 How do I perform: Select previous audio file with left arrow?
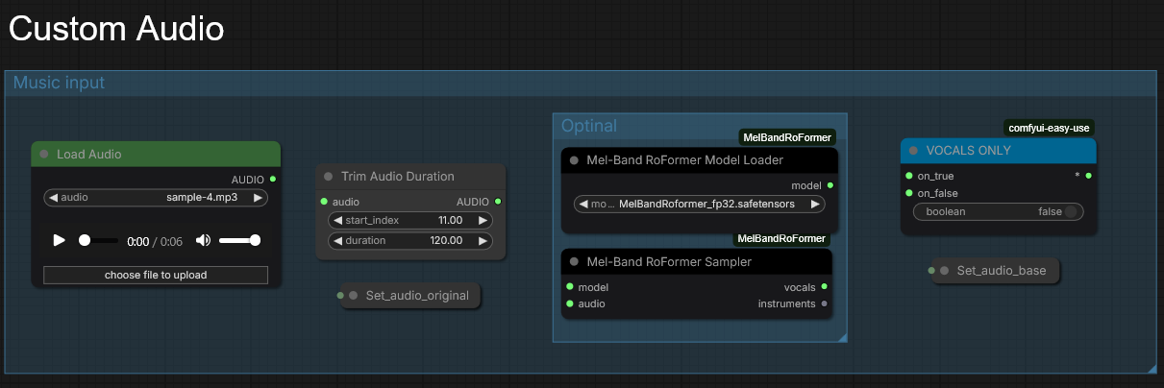coord(52,197)
